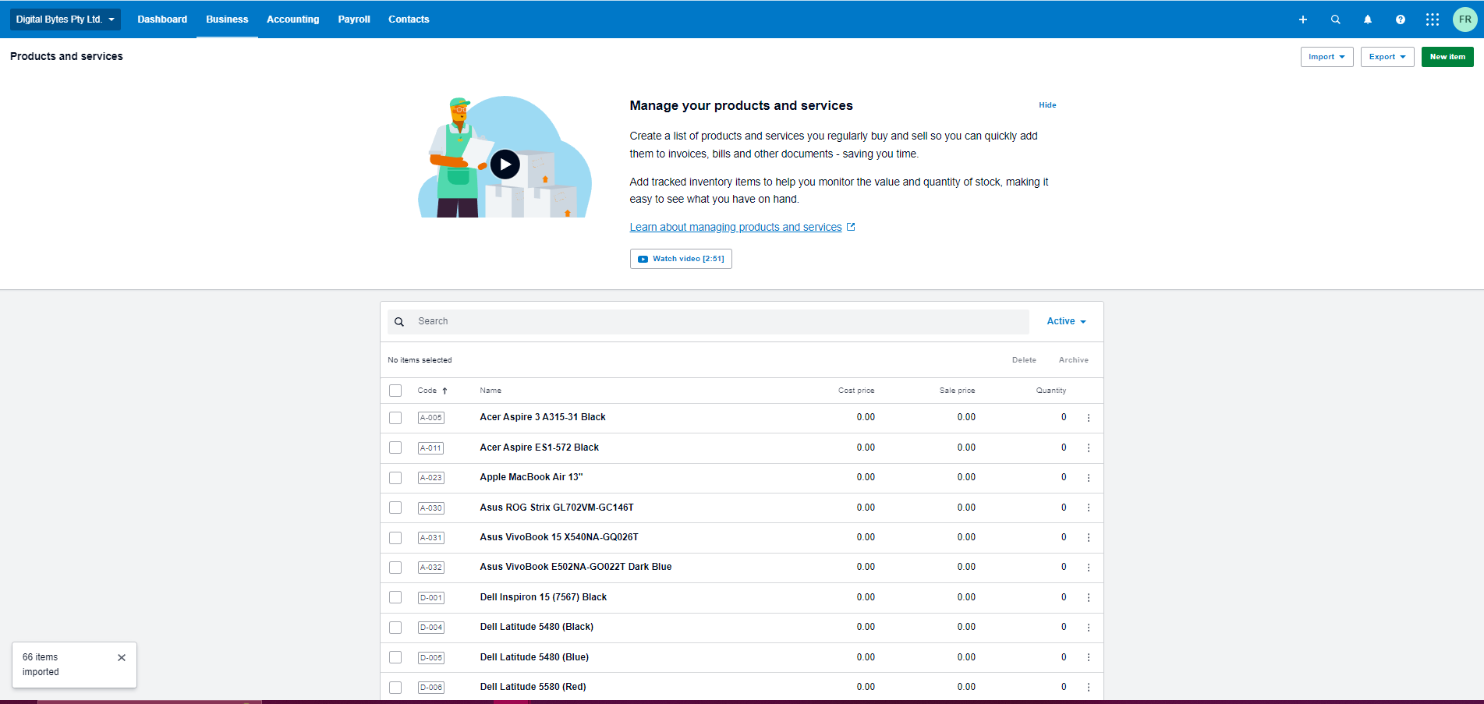Open options menu for Acer Aspire 3 A315-31 Black
Screen dimensions: 1484x704
[1089, 418]
